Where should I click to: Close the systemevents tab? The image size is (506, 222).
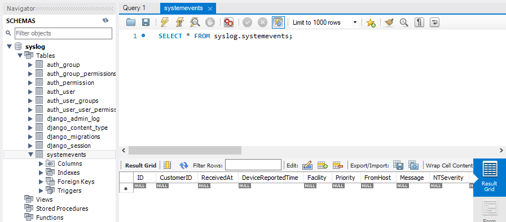click(x=210, y=8)
